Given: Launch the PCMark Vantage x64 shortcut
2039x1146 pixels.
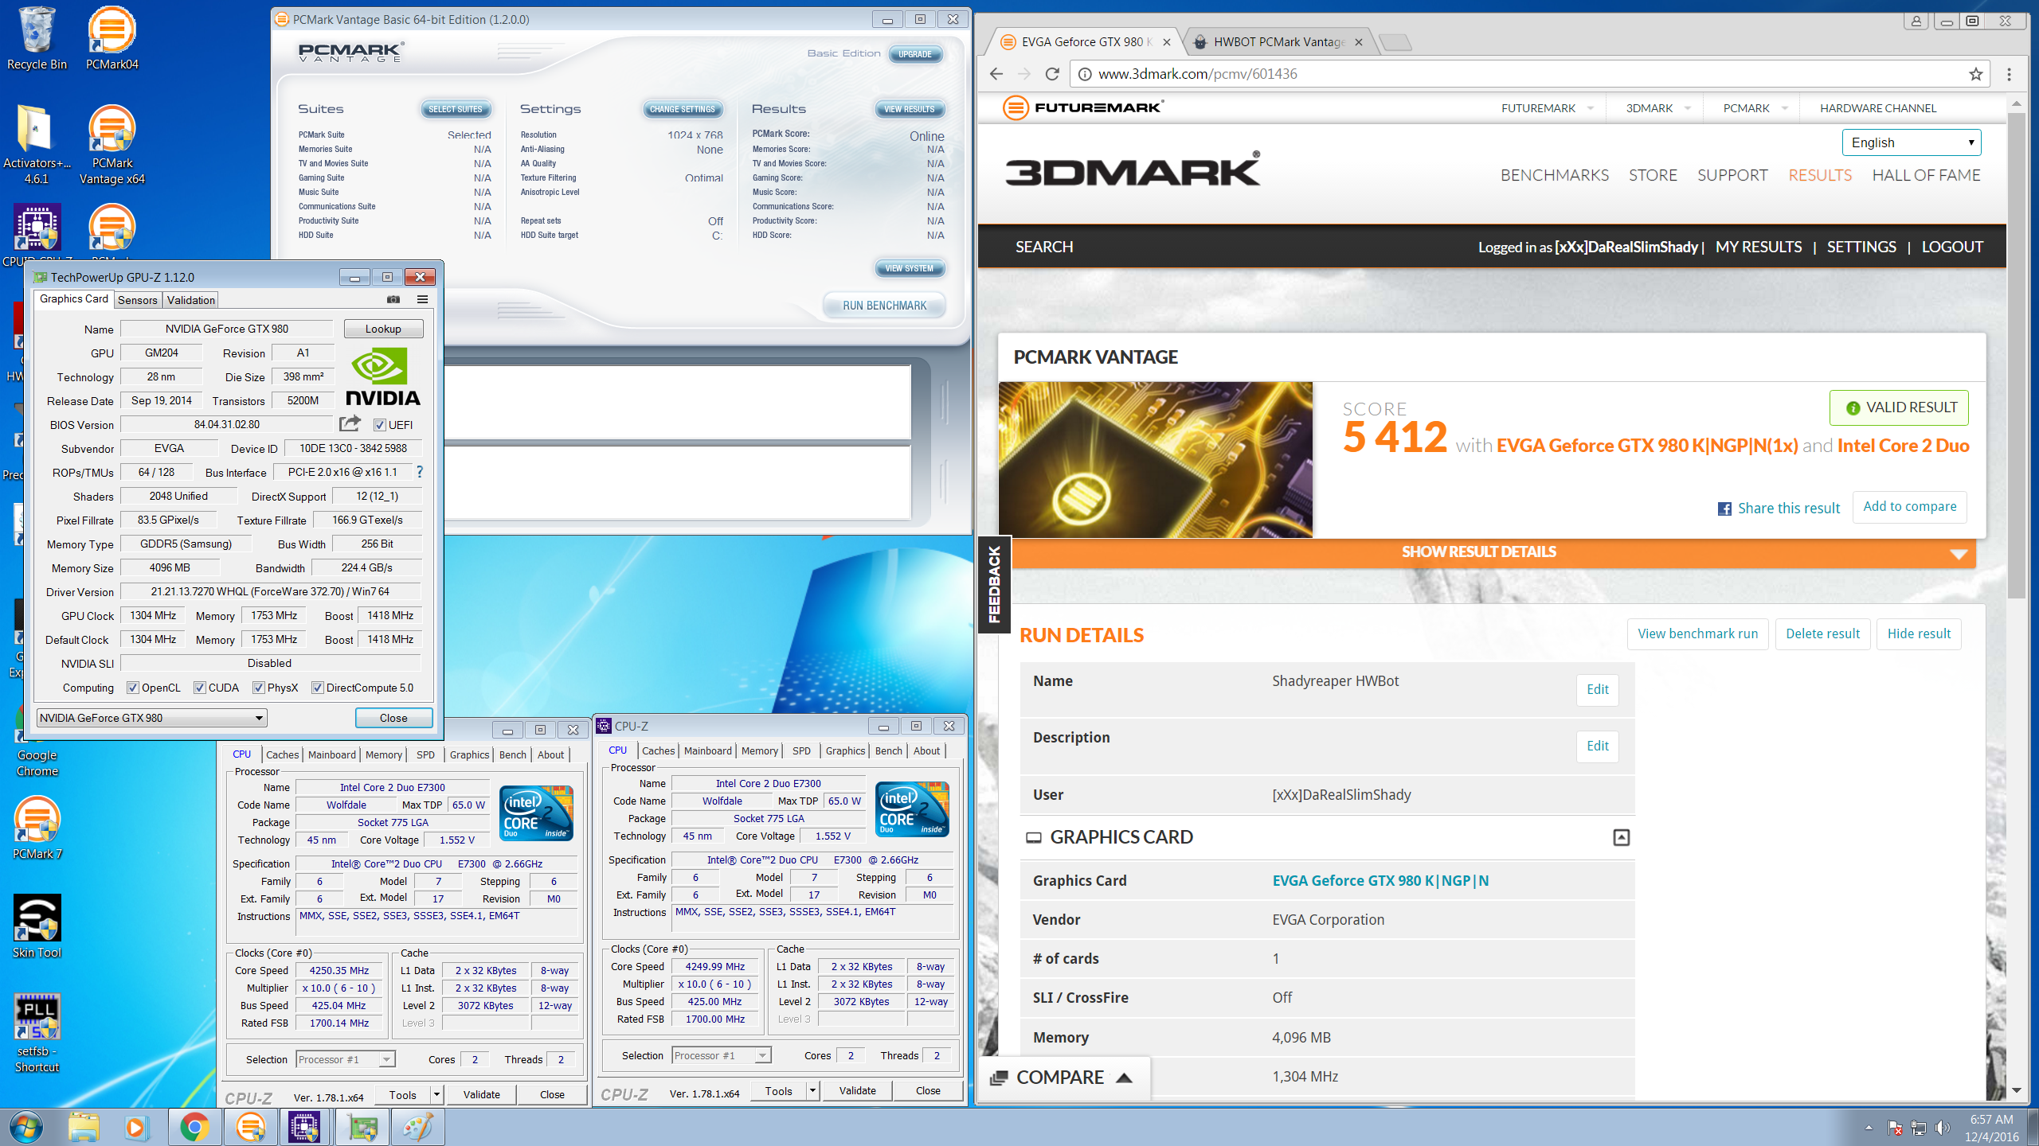Looking at the screenshot, I should click(x=112, y=145).
